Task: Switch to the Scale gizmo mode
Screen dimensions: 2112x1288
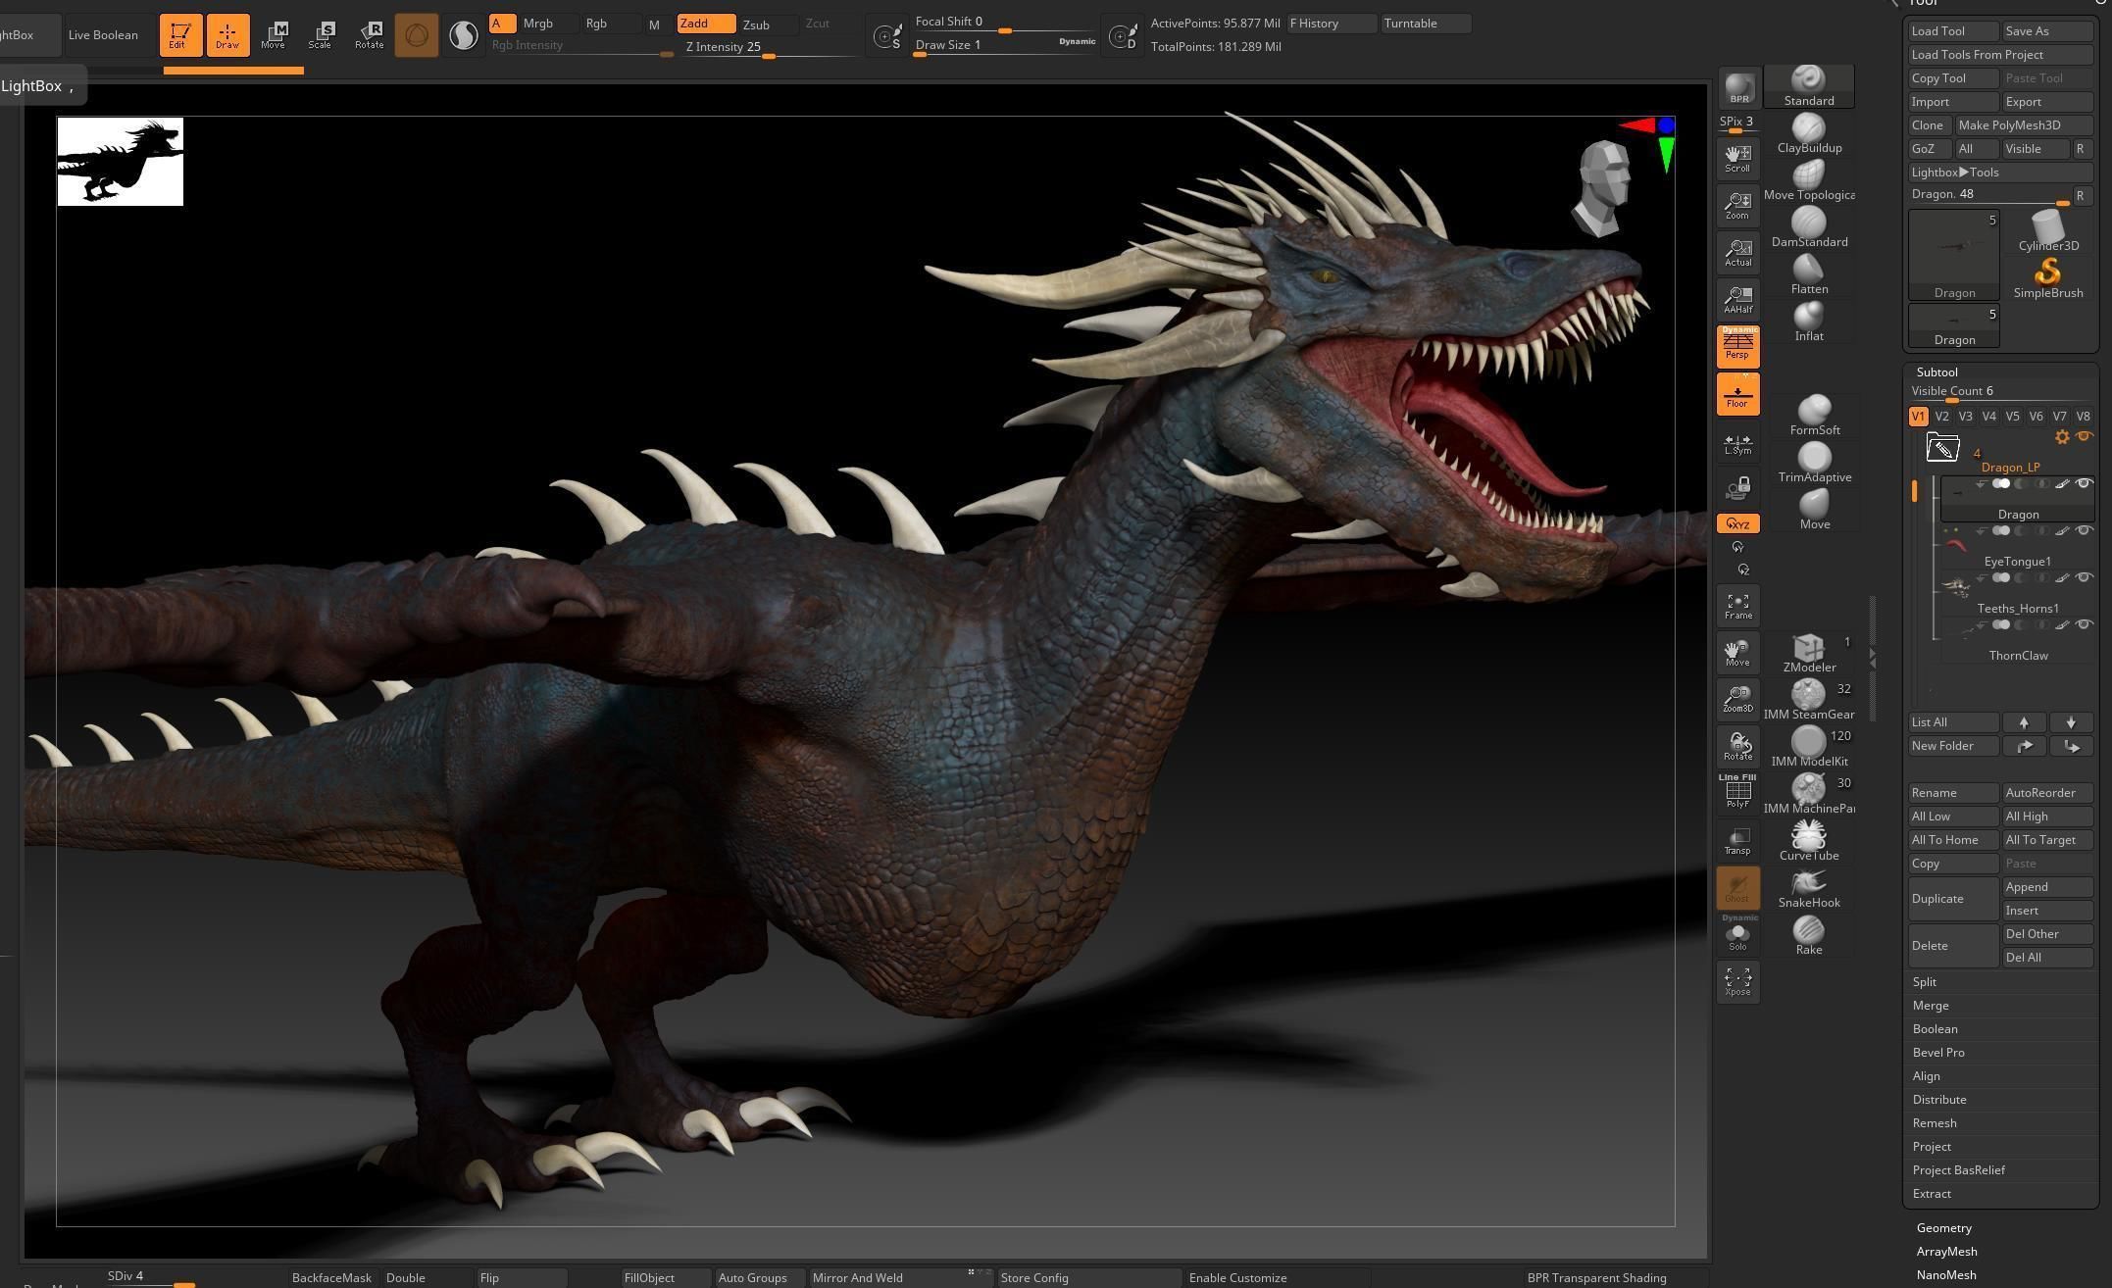Action: tap(321, 34)
